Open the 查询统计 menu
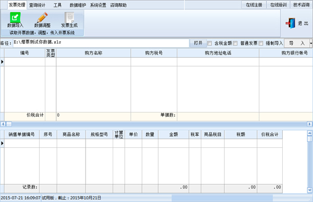The width and height of the screenshot is (313, 202). pos(37,5)
